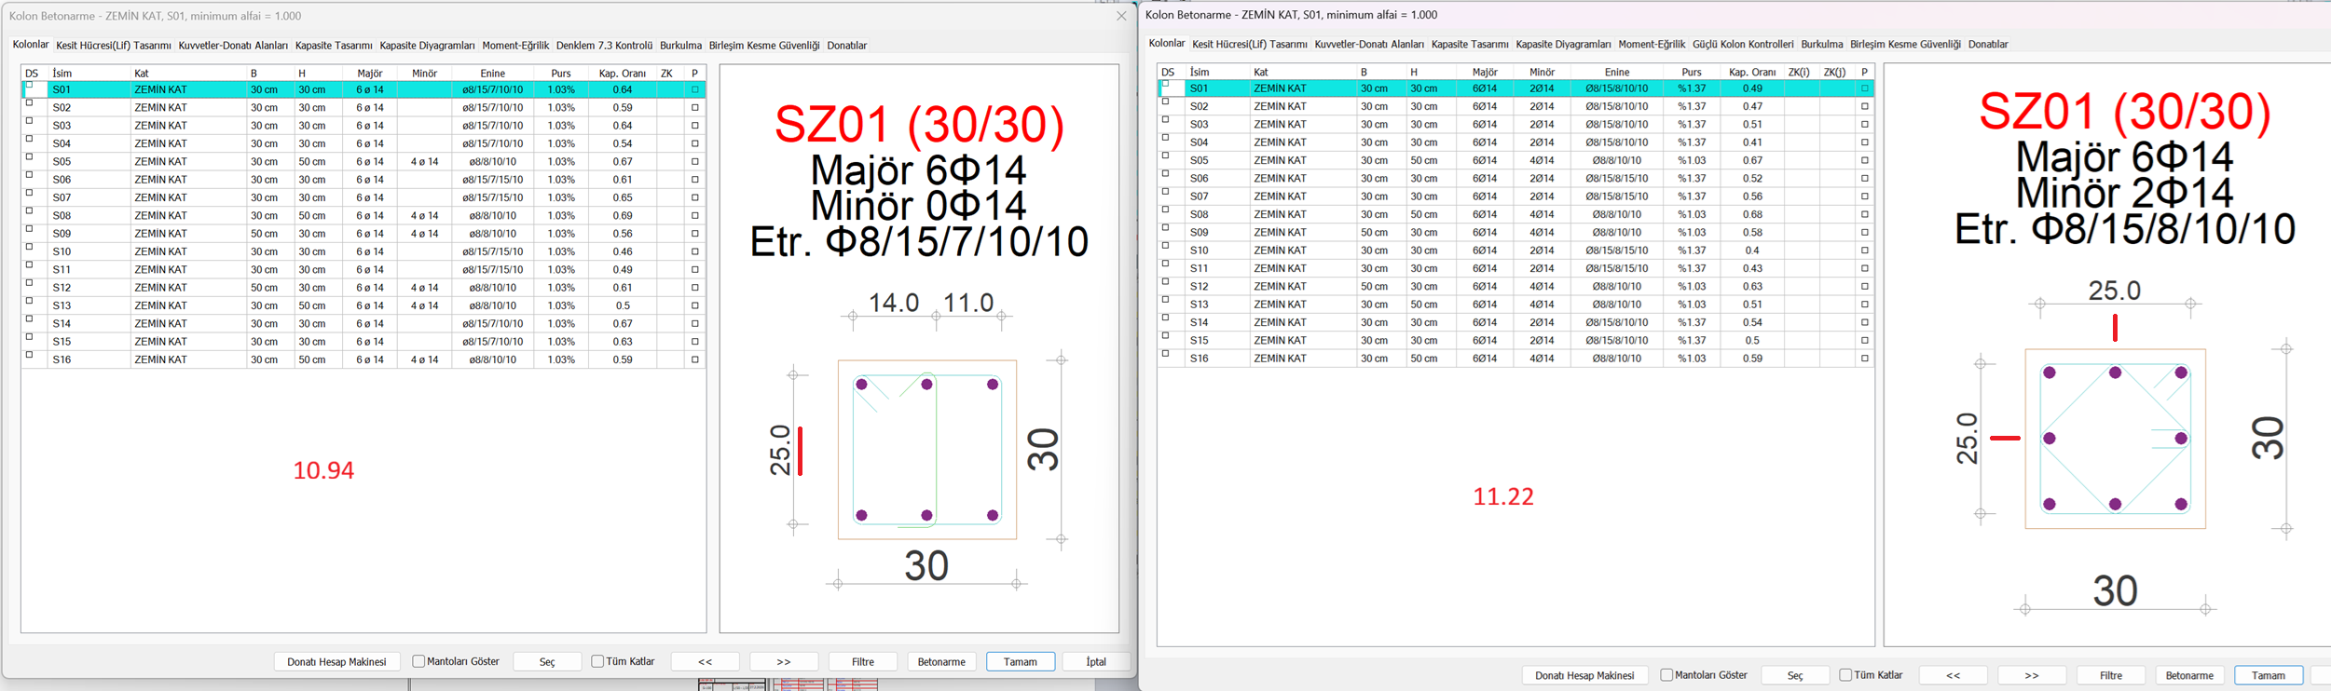This screenshot has width=2331, height=691.
Task: Open the Güçlü Kolon Kontrolleri tab
Action: point(1742,45)
